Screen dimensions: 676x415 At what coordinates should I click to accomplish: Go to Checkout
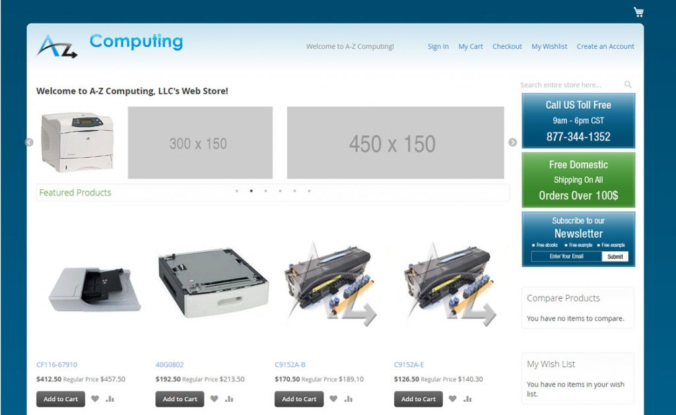click(507, 47)
